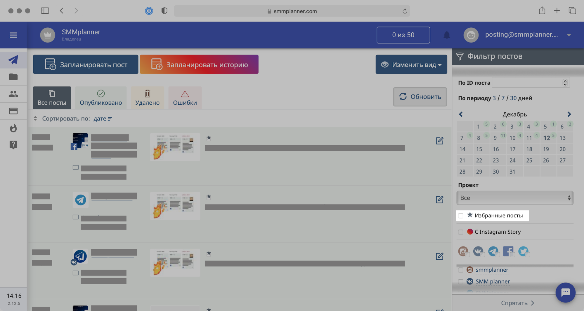Filter by Facebook network icon
The width and height of the screenshot is (584, 311).
coord(508,251)
